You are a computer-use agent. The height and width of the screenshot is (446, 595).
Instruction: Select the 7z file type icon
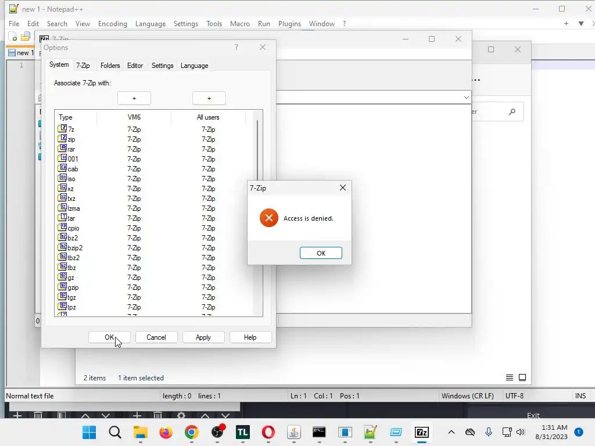click(62, 128)
